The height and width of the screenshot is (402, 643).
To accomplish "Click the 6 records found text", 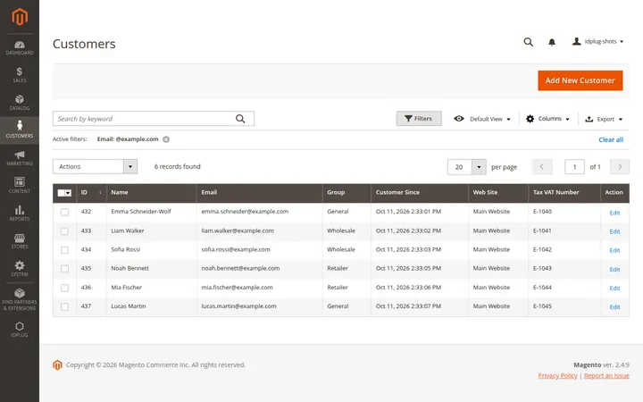I will click(177, 166).
